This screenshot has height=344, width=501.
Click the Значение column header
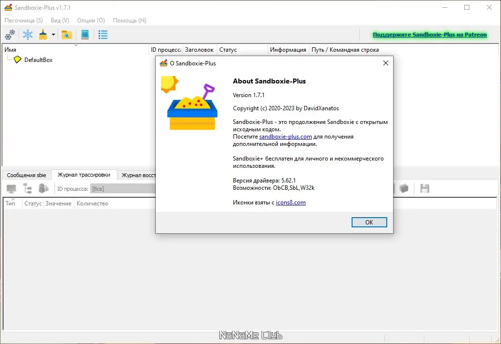[x=59, y=203]
